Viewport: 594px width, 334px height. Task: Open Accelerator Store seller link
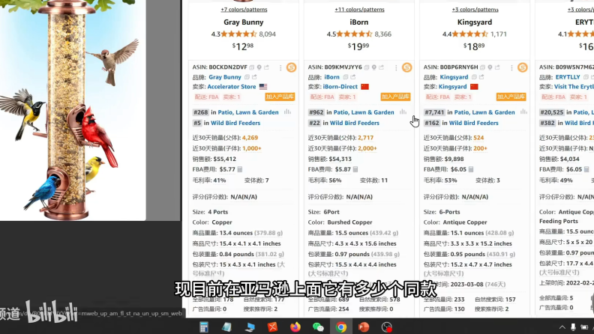232,87
